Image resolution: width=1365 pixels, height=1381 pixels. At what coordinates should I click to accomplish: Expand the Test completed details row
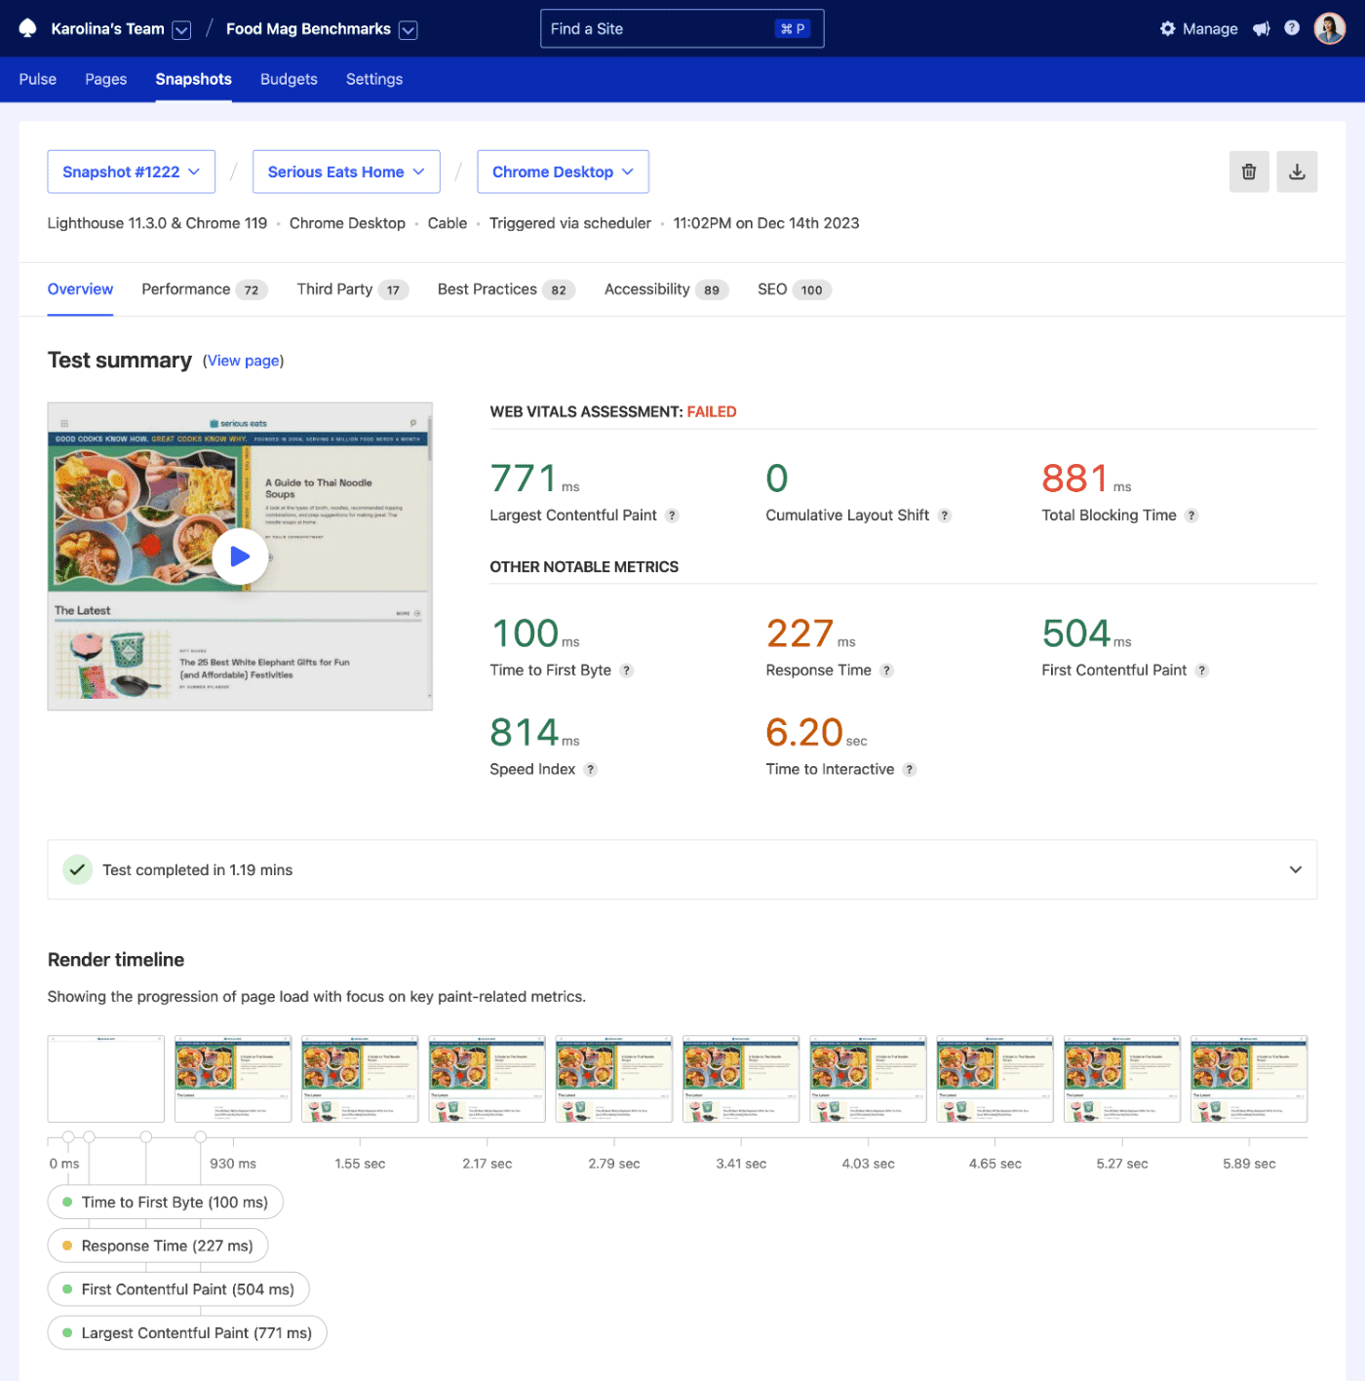click(x=1295, y=868)
